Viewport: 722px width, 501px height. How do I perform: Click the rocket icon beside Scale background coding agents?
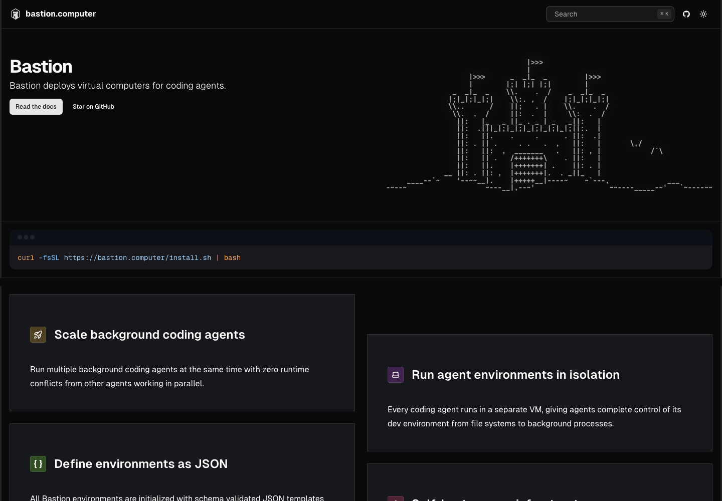pos(38,335)
